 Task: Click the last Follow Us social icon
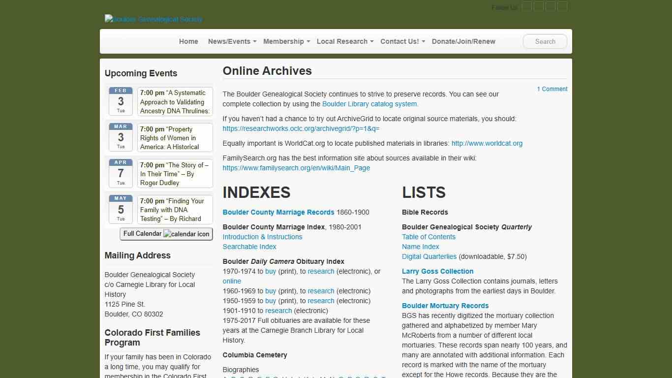(x=562, y=6)
